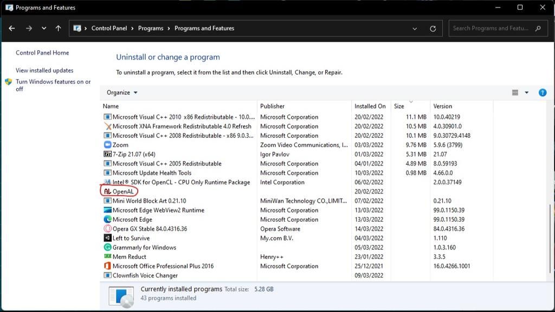
Task: Click the Programs and Features breadcrumb
Action: click(x=204, y=28)
